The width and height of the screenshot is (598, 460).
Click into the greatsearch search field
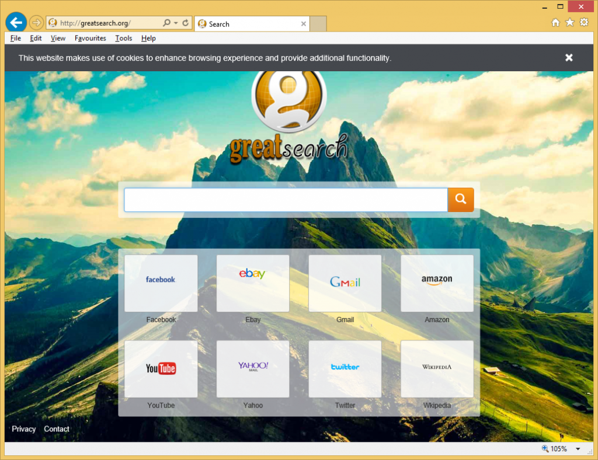[x=286, y=200]
